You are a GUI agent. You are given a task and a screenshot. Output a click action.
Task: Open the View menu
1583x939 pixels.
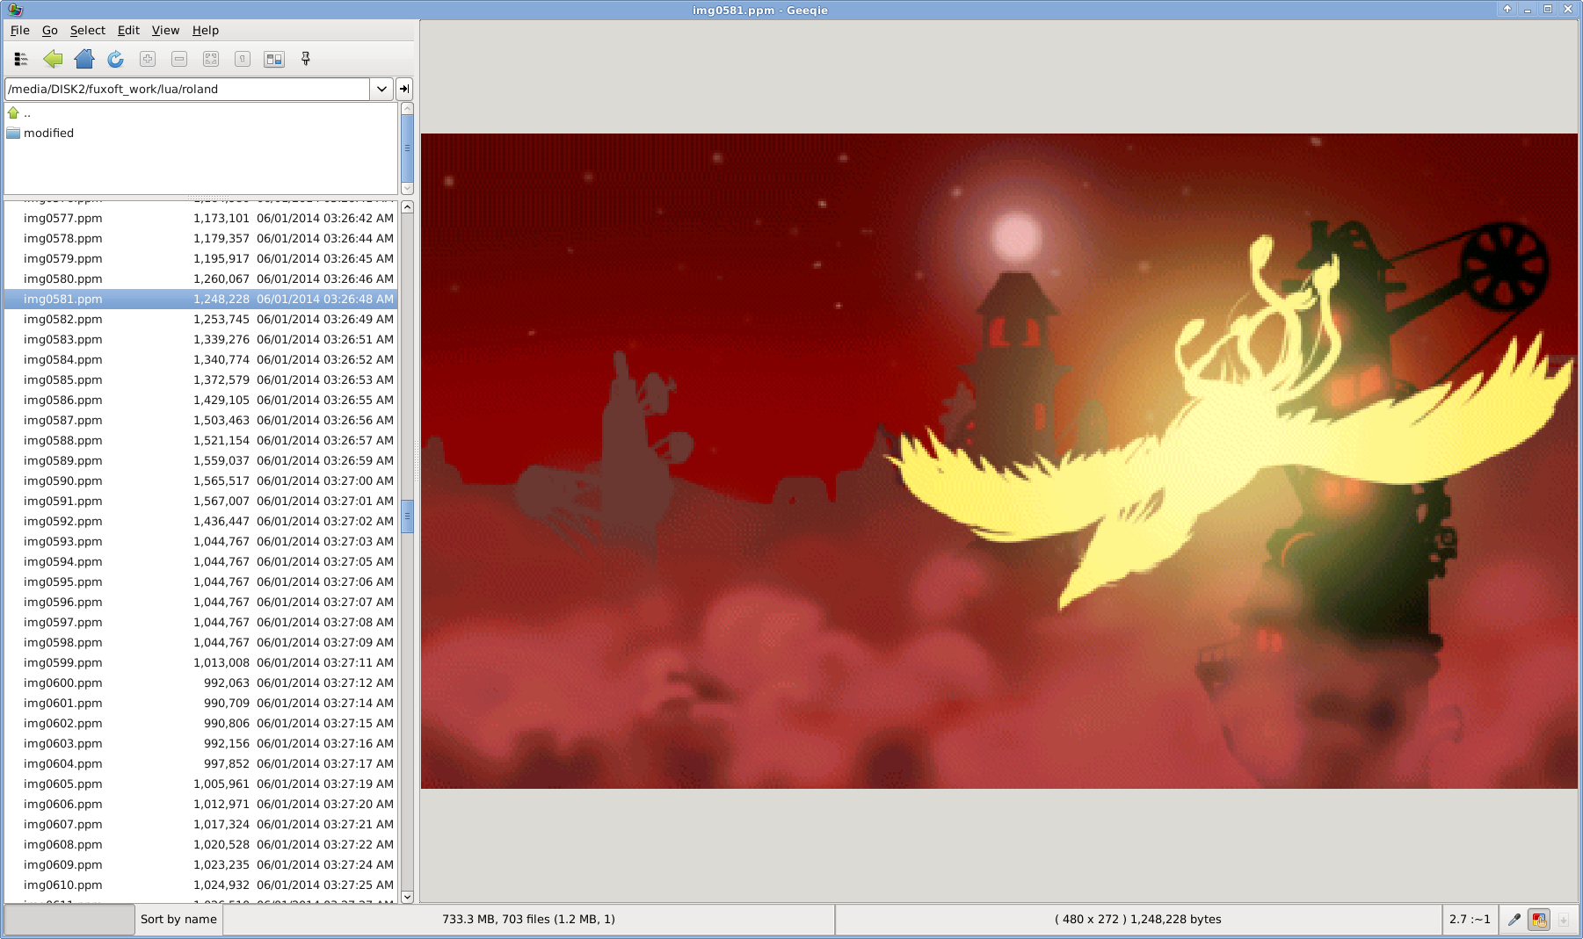tap(165, 30)
